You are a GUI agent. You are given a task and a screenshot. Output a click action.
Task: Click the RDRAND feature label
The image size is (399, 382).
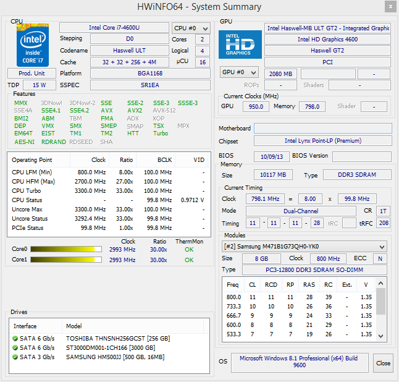[54, 142]
